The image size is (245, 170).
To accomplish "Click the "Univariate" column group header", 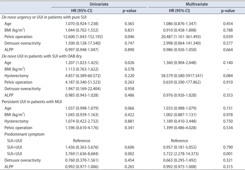I will click(x=99, y=4).
